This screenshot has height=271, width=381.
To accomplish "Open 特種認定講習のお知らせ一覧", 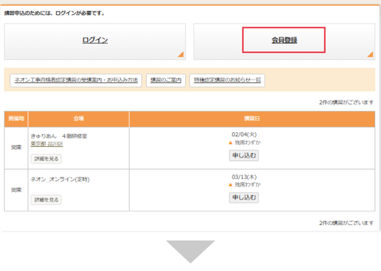I will [227, 81].
